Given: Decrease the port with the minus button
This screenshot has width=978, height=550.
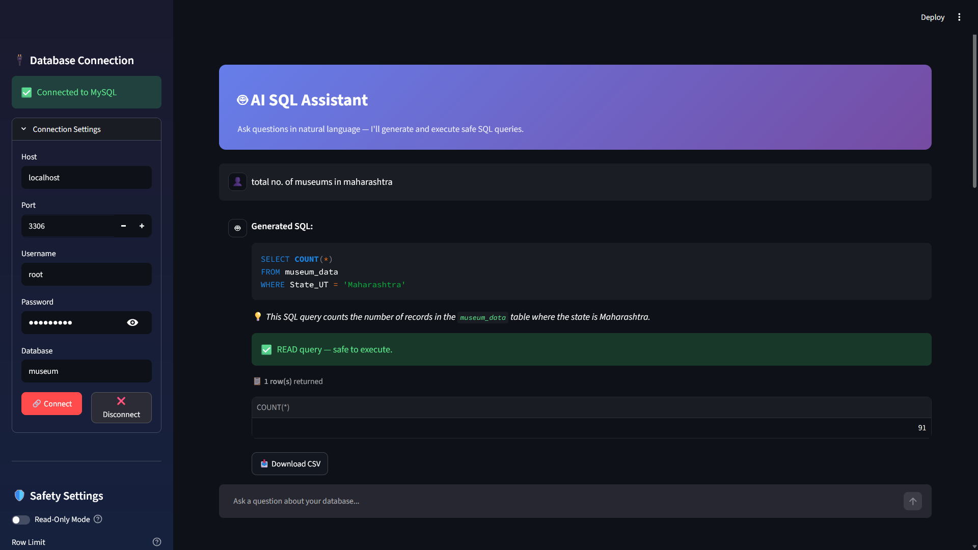Looking at the screenshot, I should [123, 226].
